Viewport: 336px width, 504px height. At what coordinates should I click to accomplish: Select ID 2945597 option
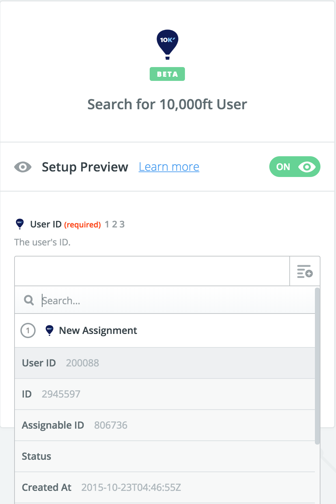tap(165, 394)
